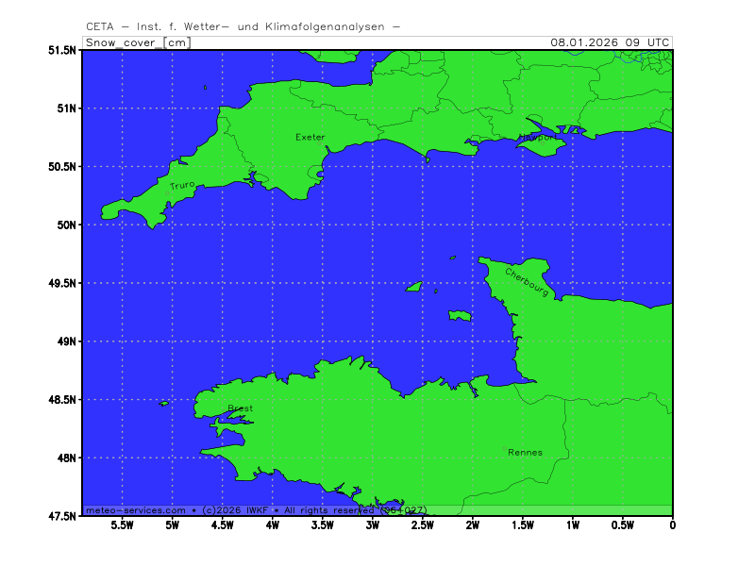The width and height of the screenshot is (755, 566).
Task: Click the 4W longitude axis label
Action: click(272, 526)
